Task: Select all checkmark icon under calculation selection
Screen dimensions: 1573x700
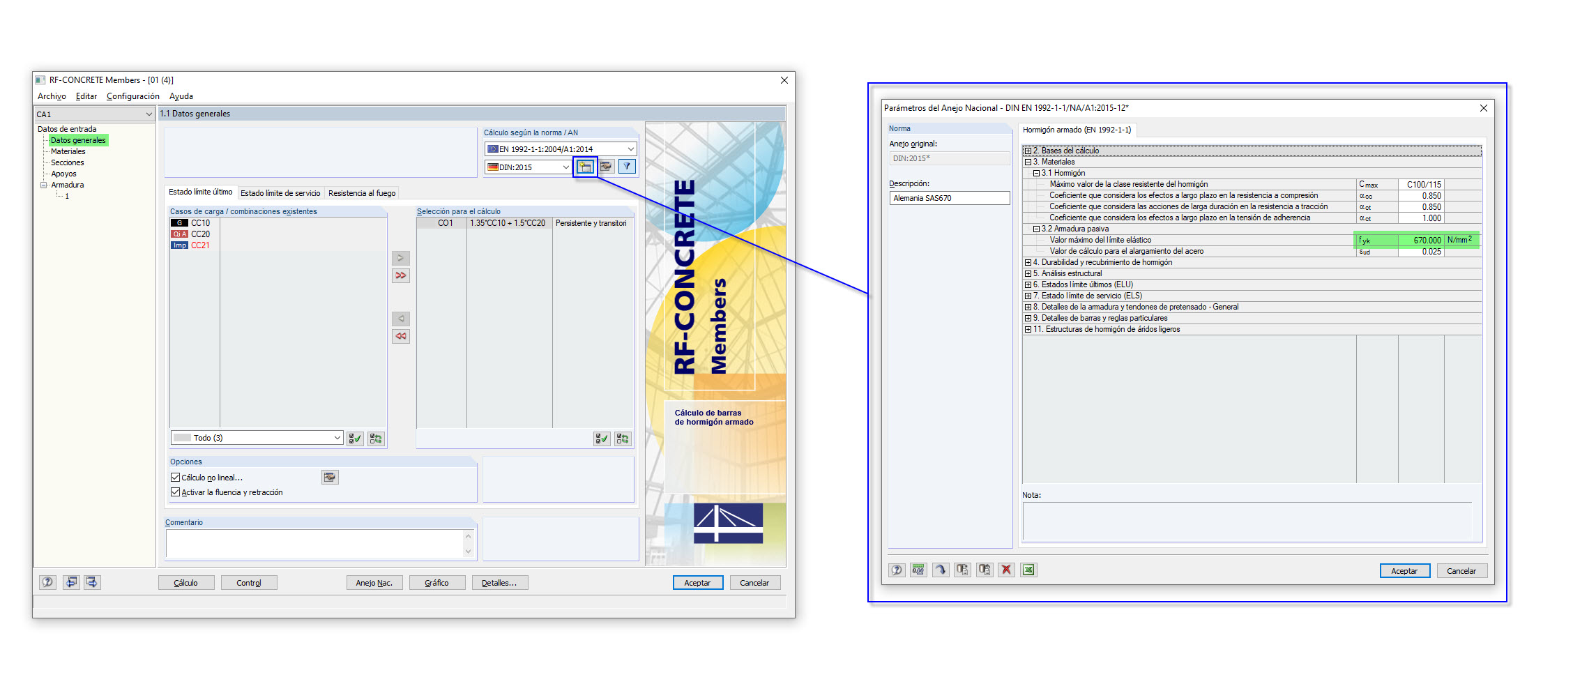Action: (x=602, y=439)
